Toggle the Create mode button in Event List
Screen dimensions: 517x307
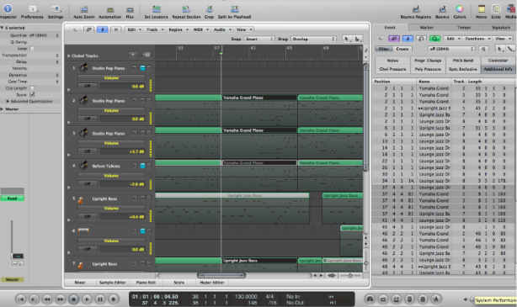402,49
